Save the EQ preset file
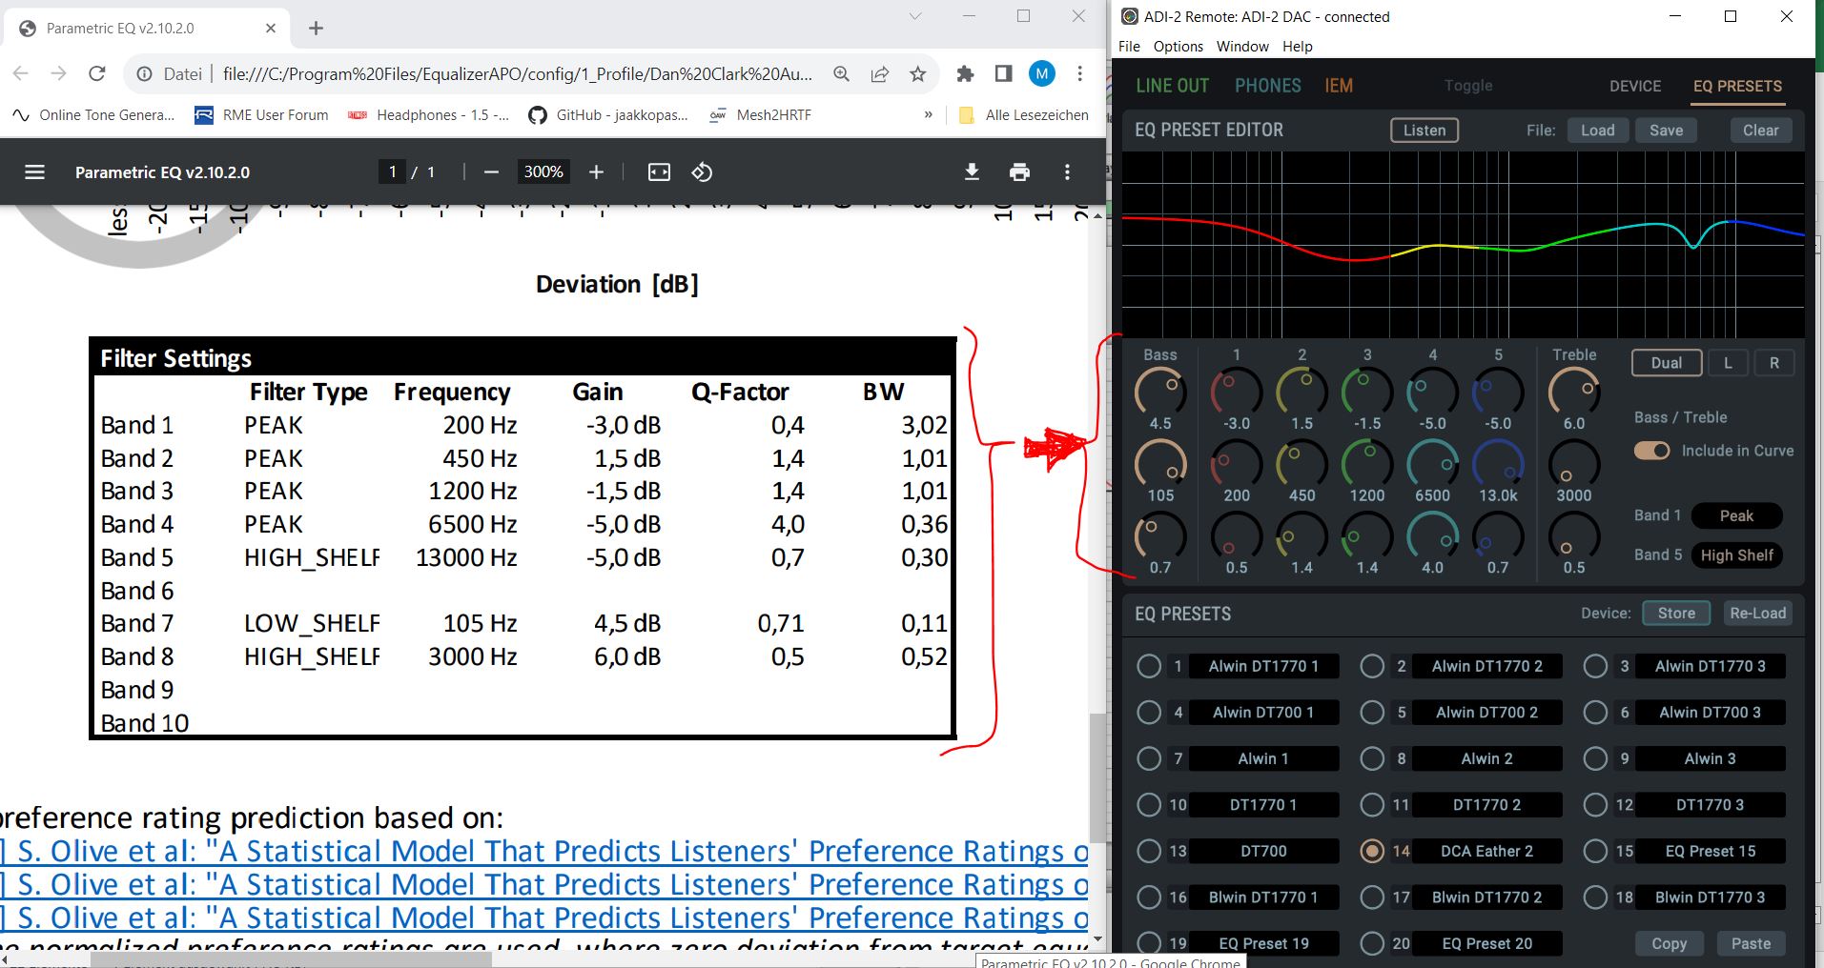The height and width of the screenshot is (968, 1824). click(x=1667, y=131)
